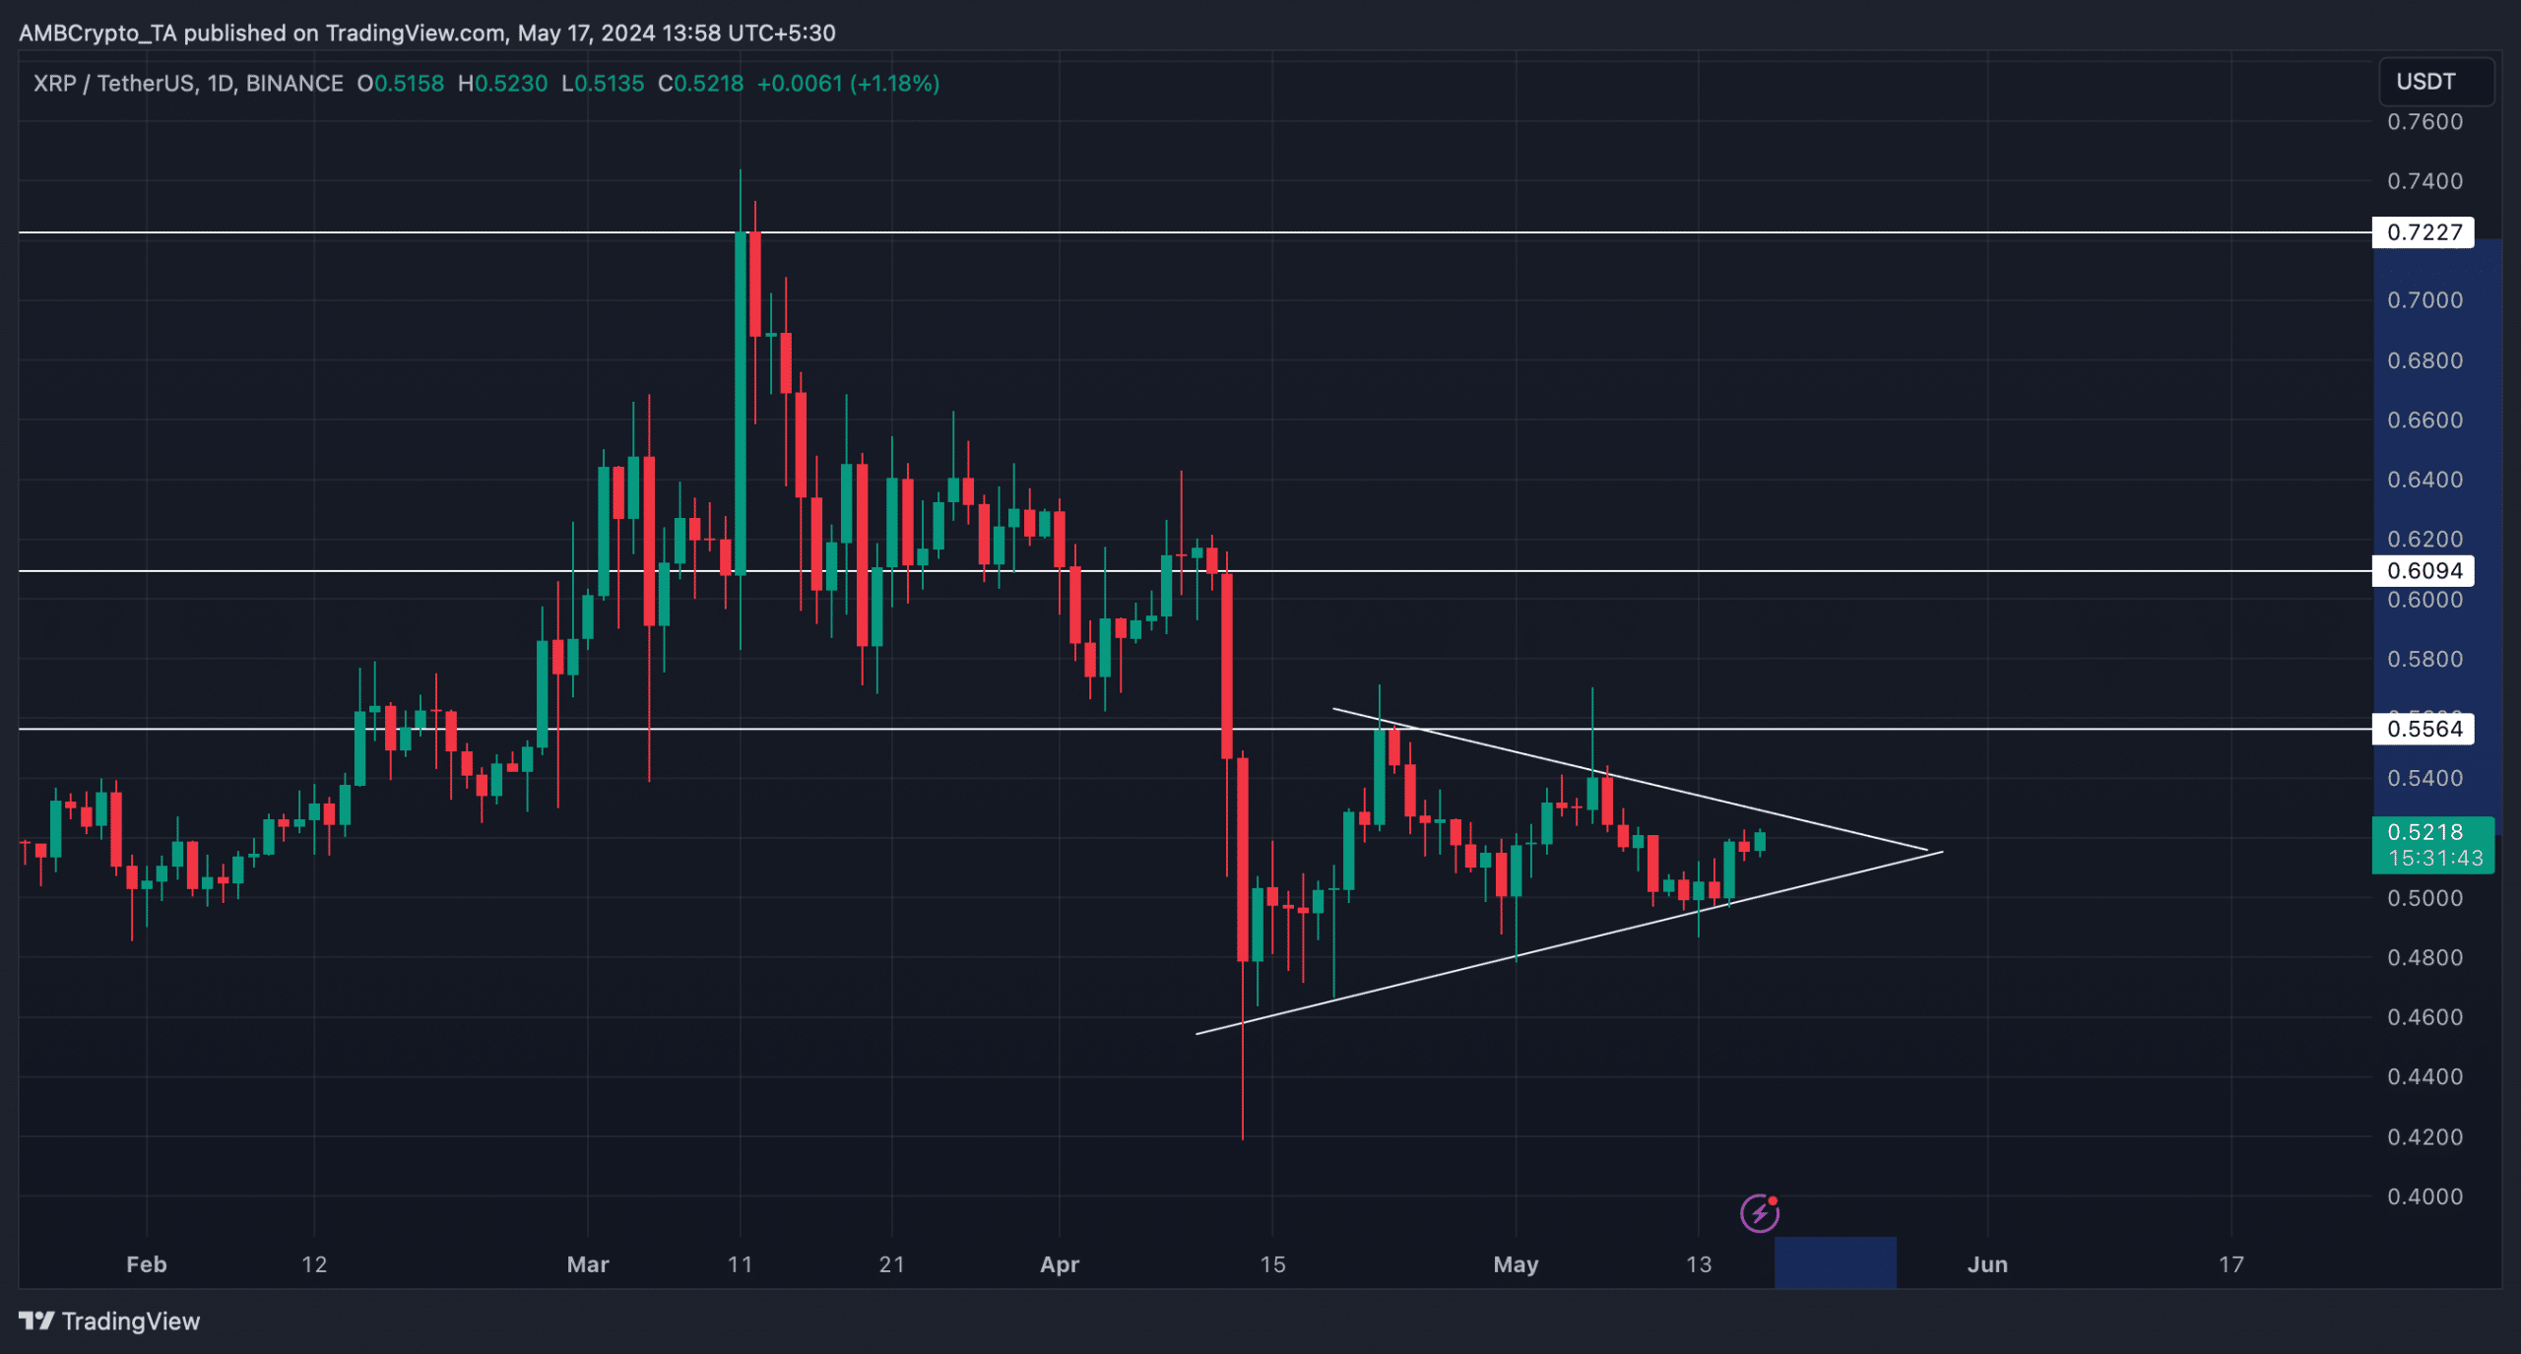Click the TradingView logo at bottom left
This screenshot has width=2521, height=1354.
tap(109, 1321)
